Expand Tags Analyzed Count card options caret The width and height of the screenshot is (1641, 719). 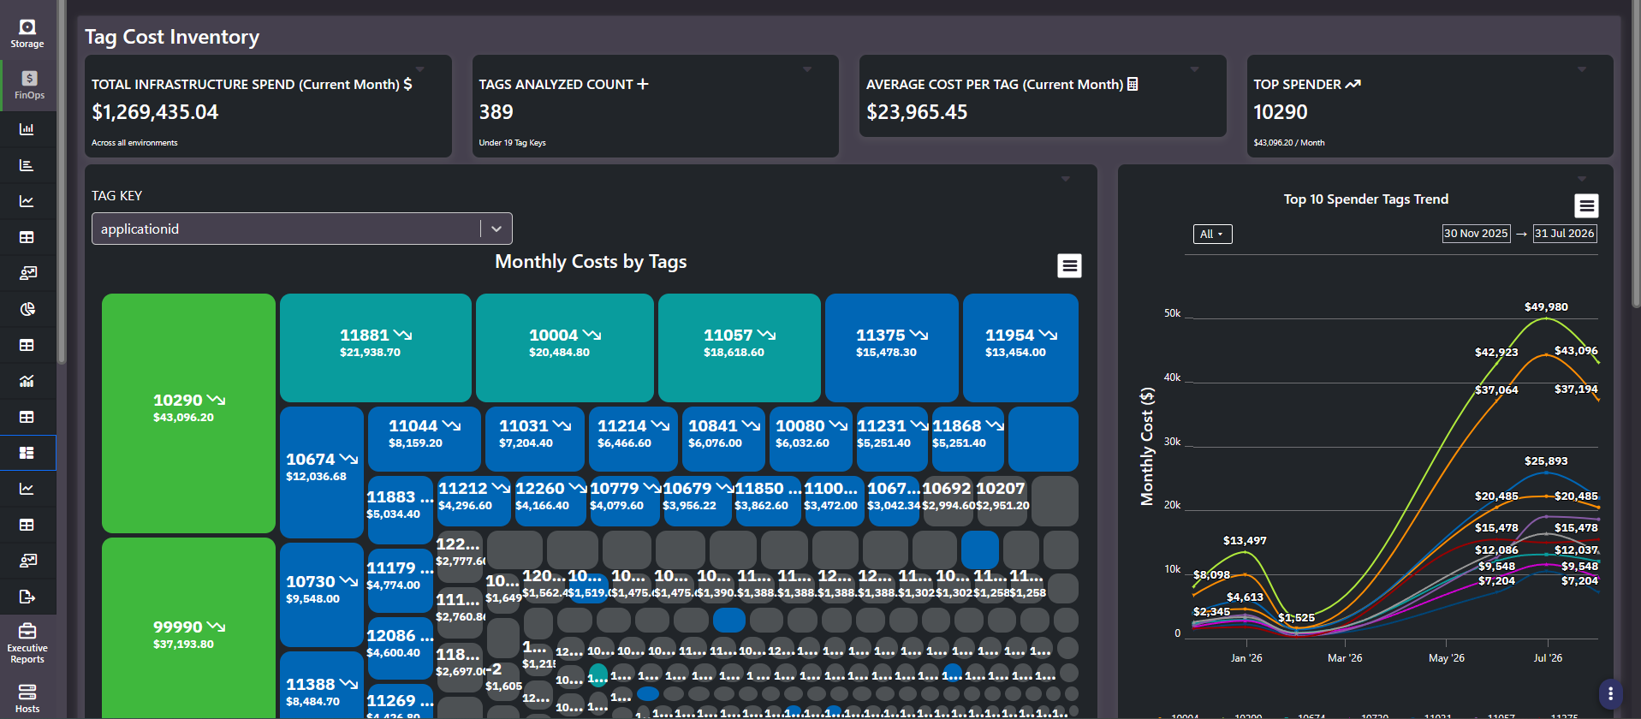pos(807,69)
